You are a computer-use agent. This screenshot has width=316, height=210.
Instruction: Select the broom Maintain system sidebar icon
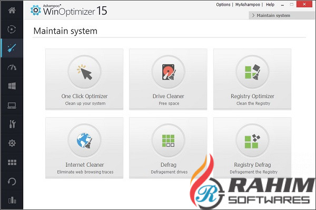tap(12, 48)
